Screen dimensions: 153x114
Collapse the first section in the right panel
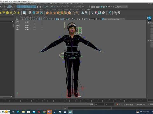click(149, 23)
